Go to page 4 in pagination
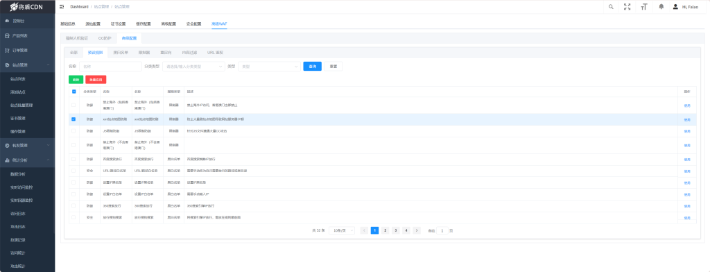The width and height of the screenshot is (710, 272). 406,230
